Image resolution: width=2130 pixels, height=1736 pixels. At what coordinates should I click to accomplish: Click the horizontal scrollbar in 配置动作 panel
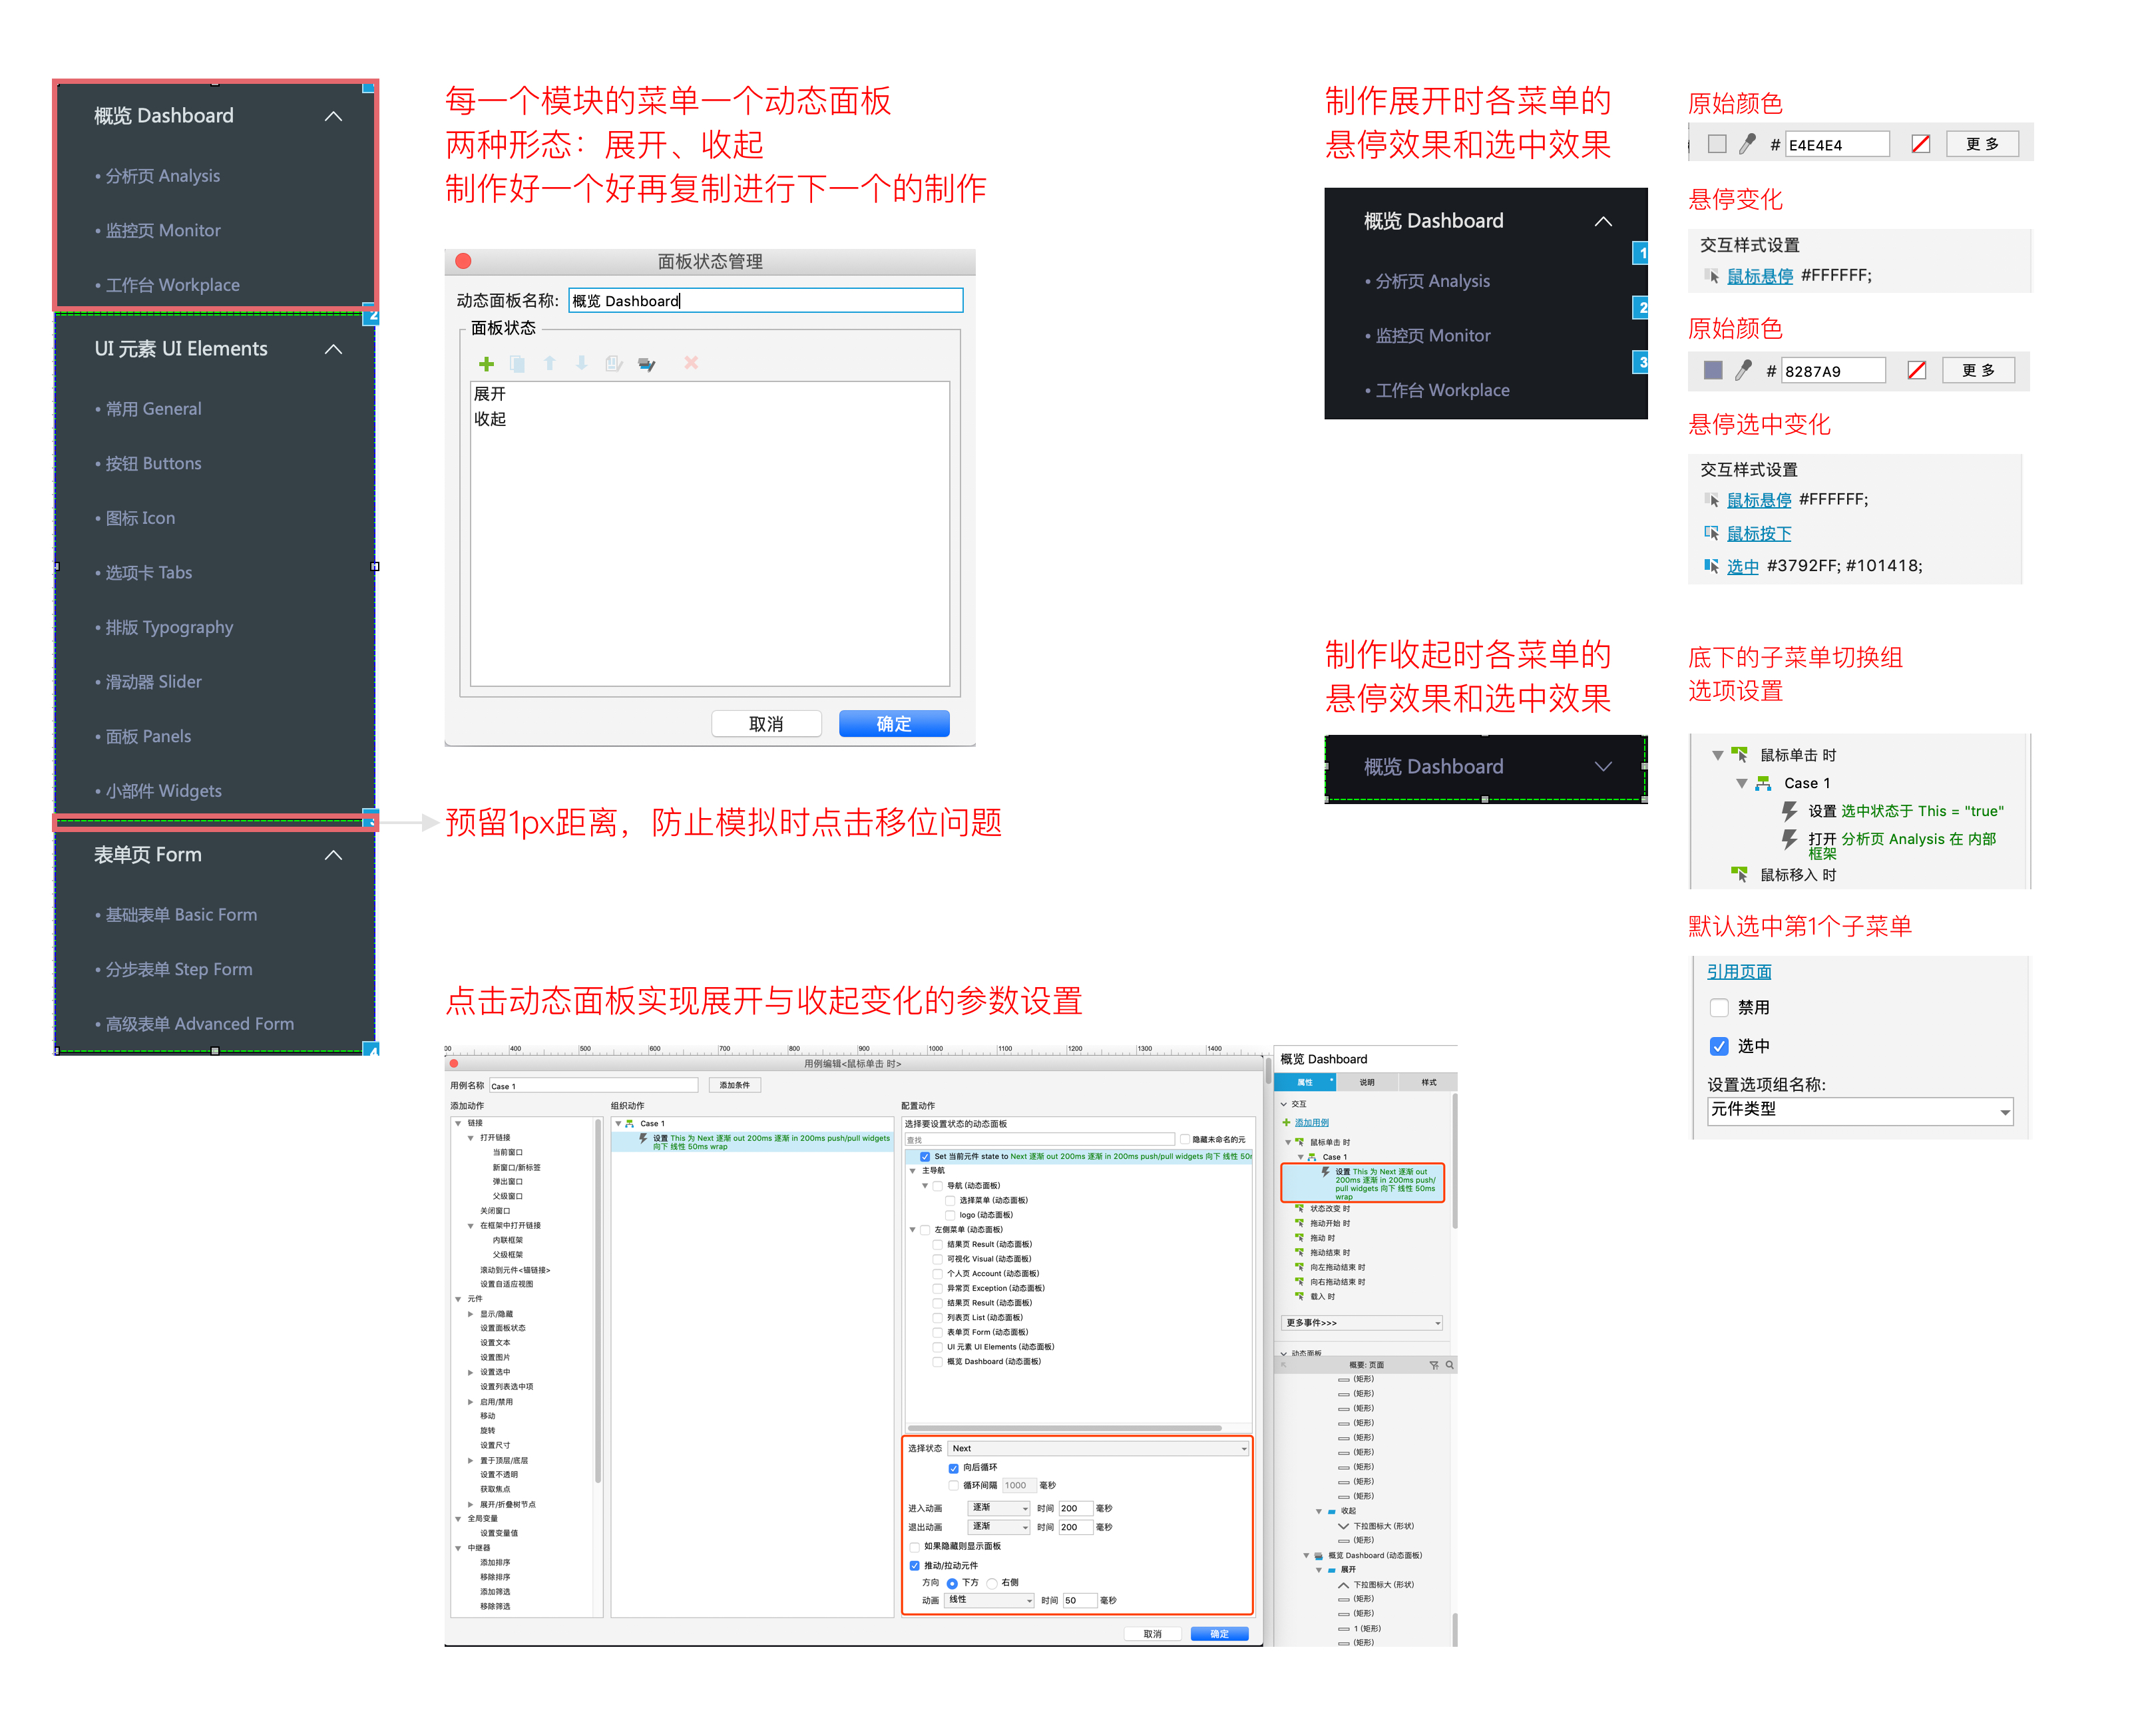(1064, 1428)
